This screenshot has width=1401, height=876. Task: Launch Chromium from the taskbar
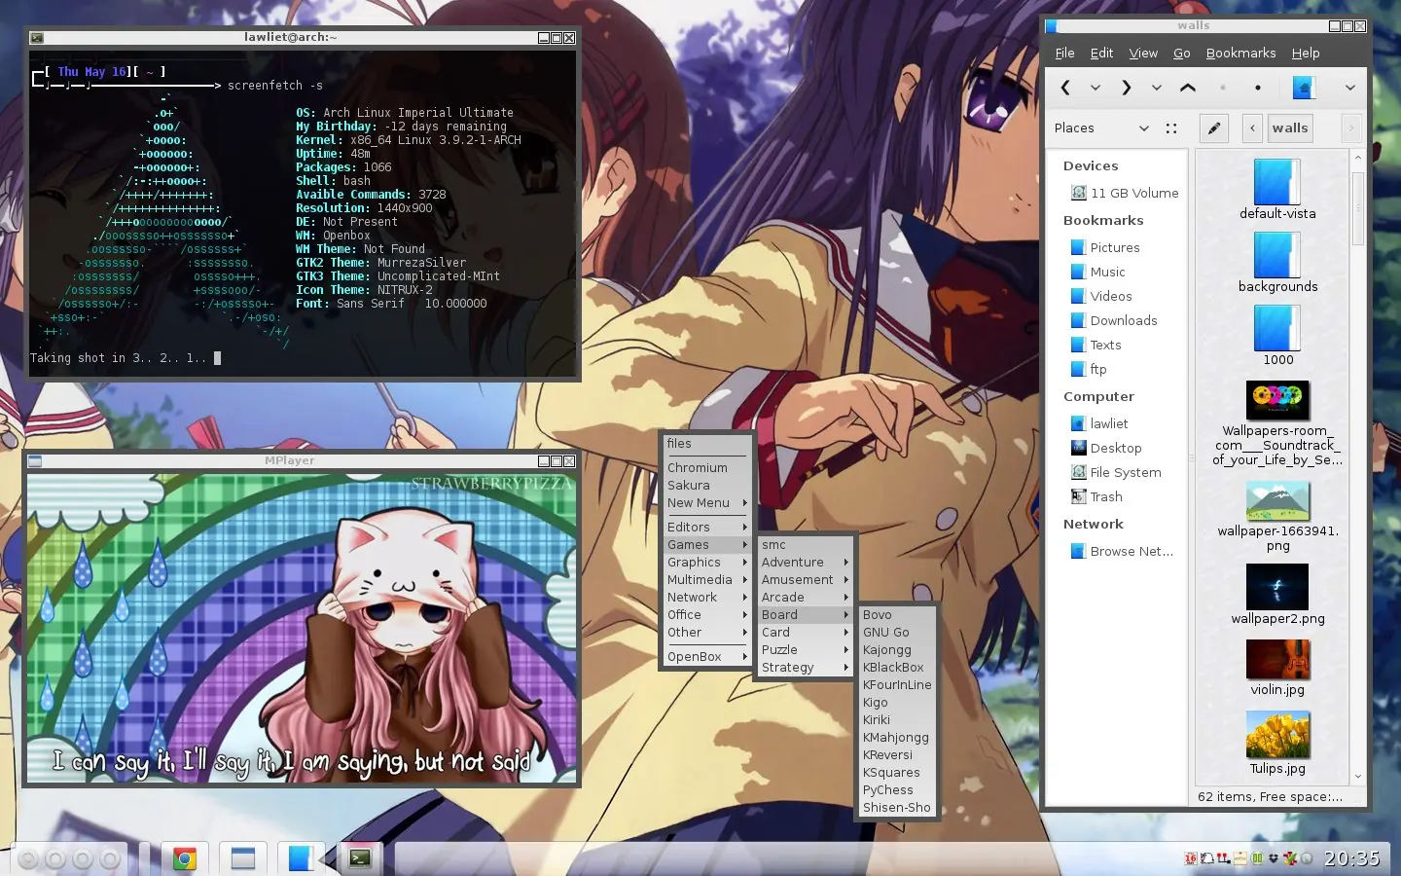pos(184,858)
